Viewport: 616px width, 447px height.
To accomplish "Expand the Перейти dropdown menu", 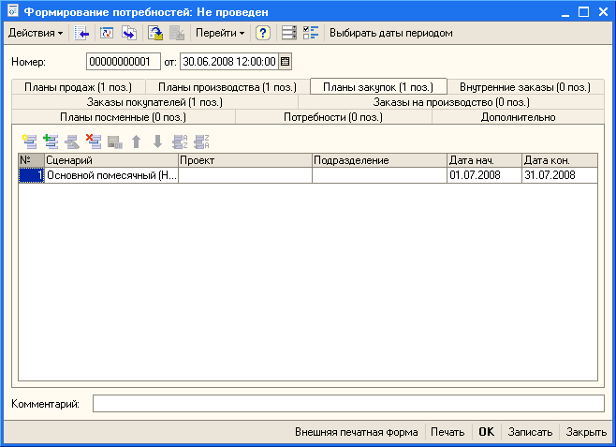I will (221, 33).
